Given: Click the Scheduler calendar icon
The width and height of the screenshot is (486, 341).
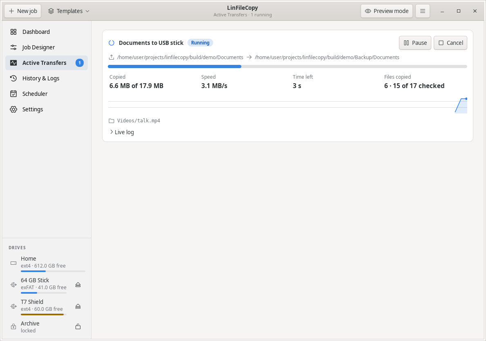Looking at the screenshot, I should tap(13, 94).
